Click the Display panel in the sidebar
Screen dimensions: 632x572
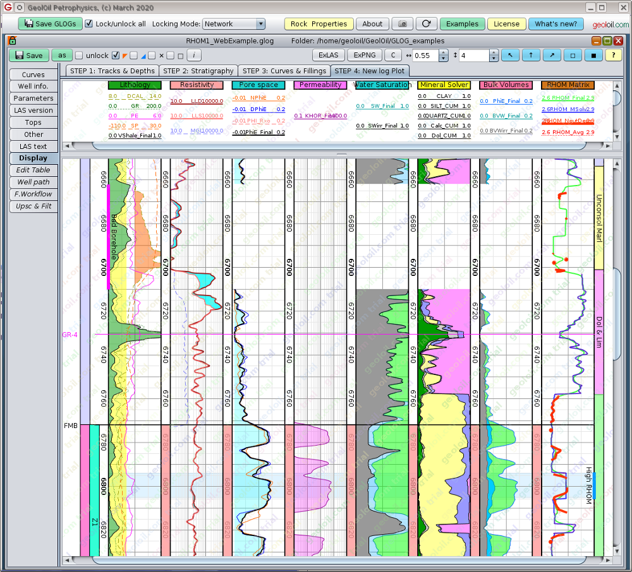(33, 158)
